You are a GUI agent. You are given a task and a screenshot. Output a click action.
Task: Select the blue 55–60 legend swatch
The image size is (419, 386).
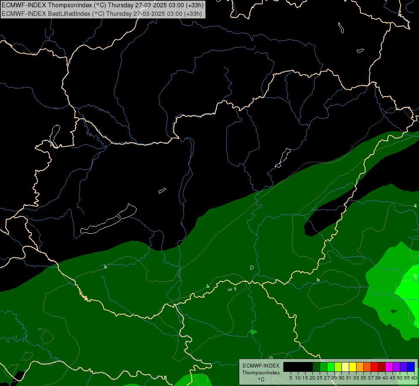411,367
